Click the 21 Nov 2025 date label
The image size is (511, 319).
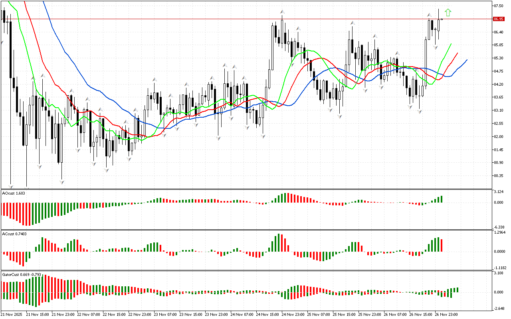coord(13,314)
